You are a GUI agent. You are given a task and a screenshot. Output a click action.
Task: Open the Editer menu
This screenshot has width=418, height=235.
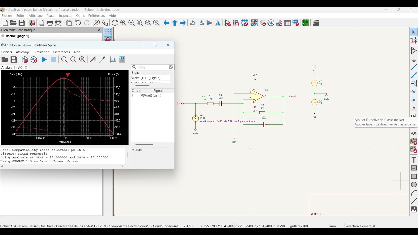pos(21,16)
